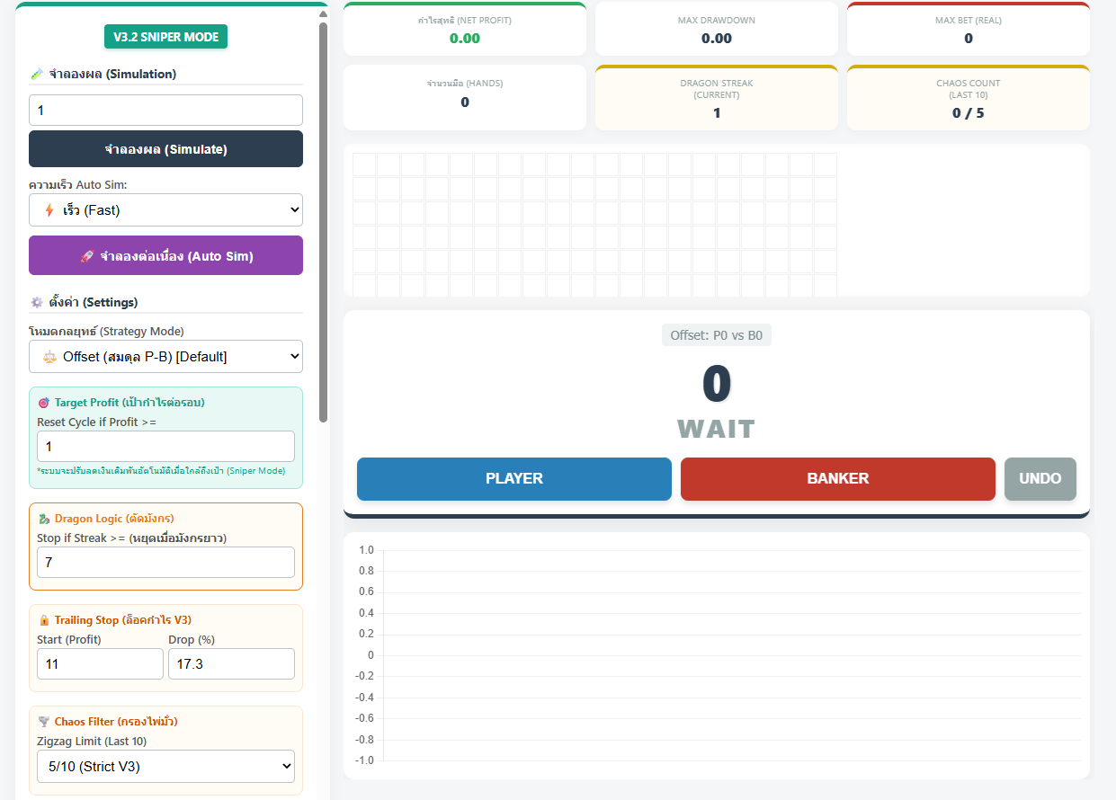Focus the simulation count input field
Image resolution: width=1116 pixels, height=800 pixels.
165,111
